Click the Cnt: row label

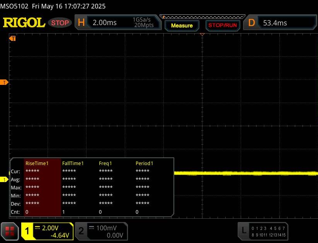click(15, 212)
